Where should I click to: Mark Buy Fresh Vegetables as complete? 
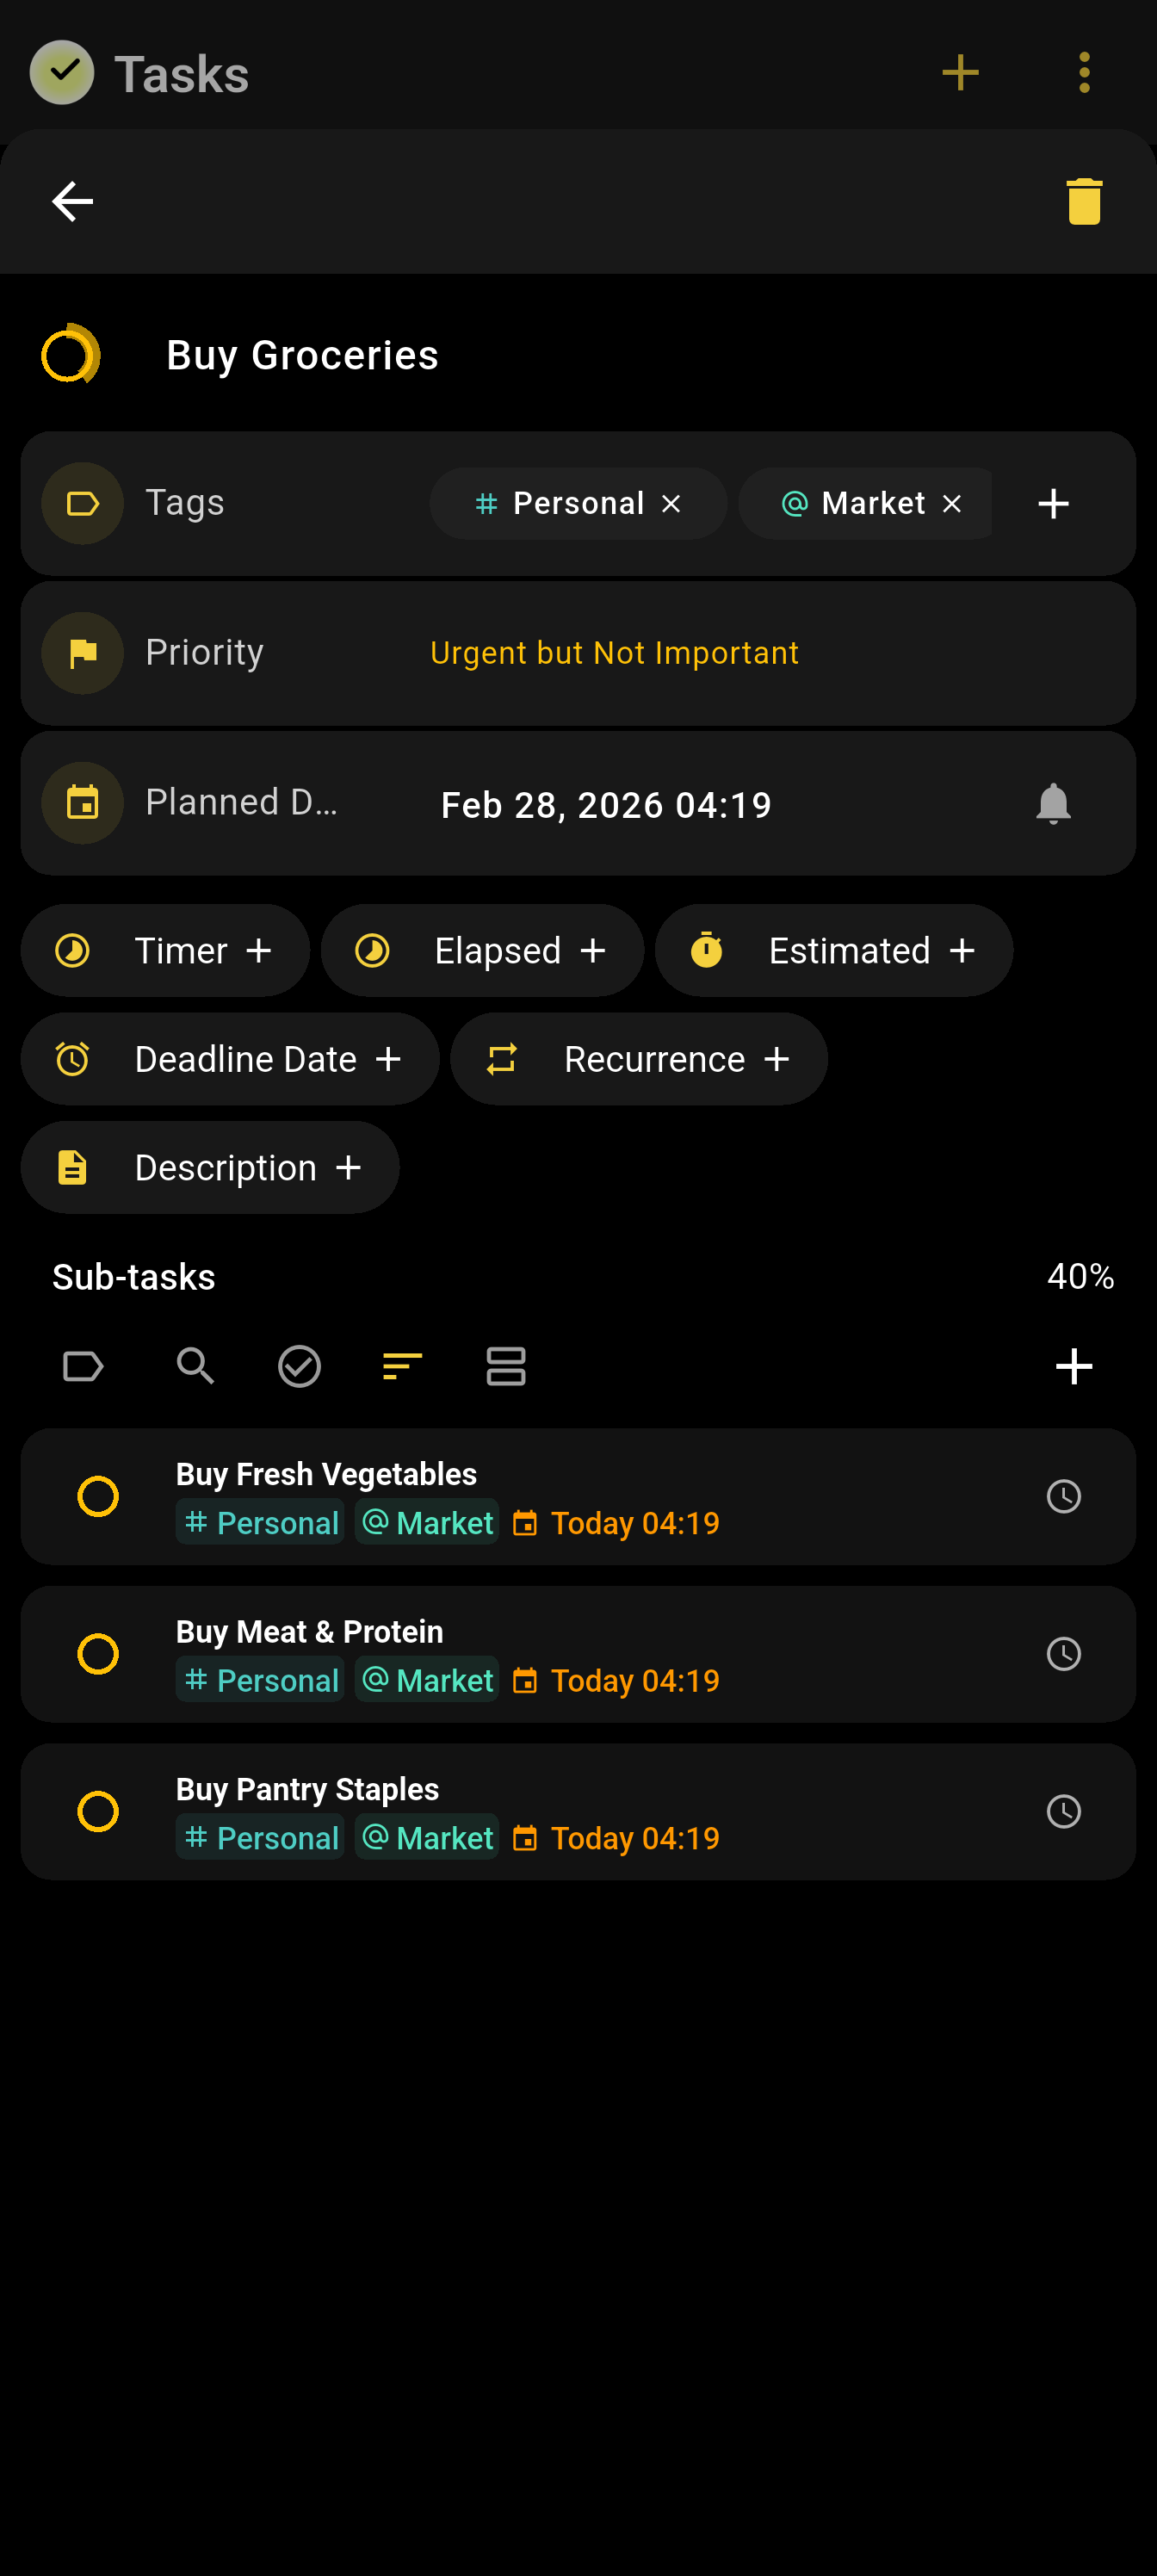[98, 1496]
